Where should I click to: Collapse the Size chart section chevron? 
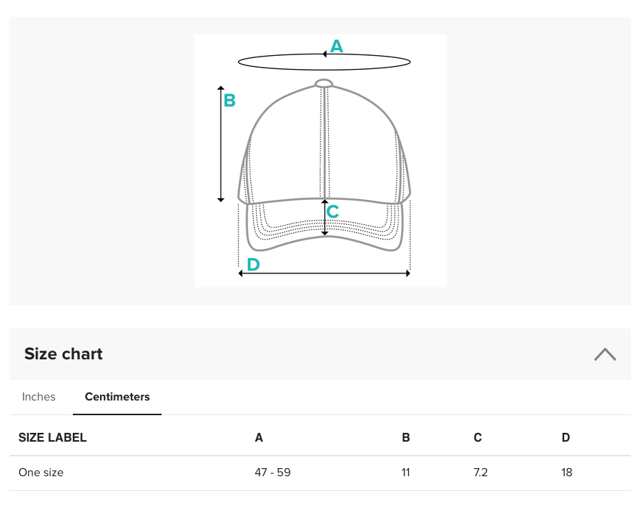(604, 354)
